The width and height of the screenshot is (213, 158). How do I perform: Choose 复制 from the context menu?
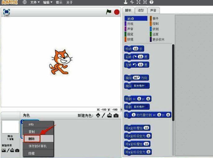tap(32, 132)
